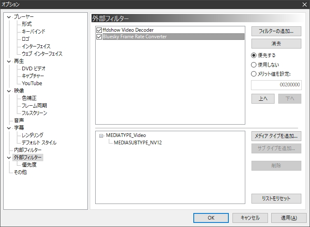The width and height of the screenshot is (310, 227).
Task: Close the オプション dialog window
Action: [305, 5]
